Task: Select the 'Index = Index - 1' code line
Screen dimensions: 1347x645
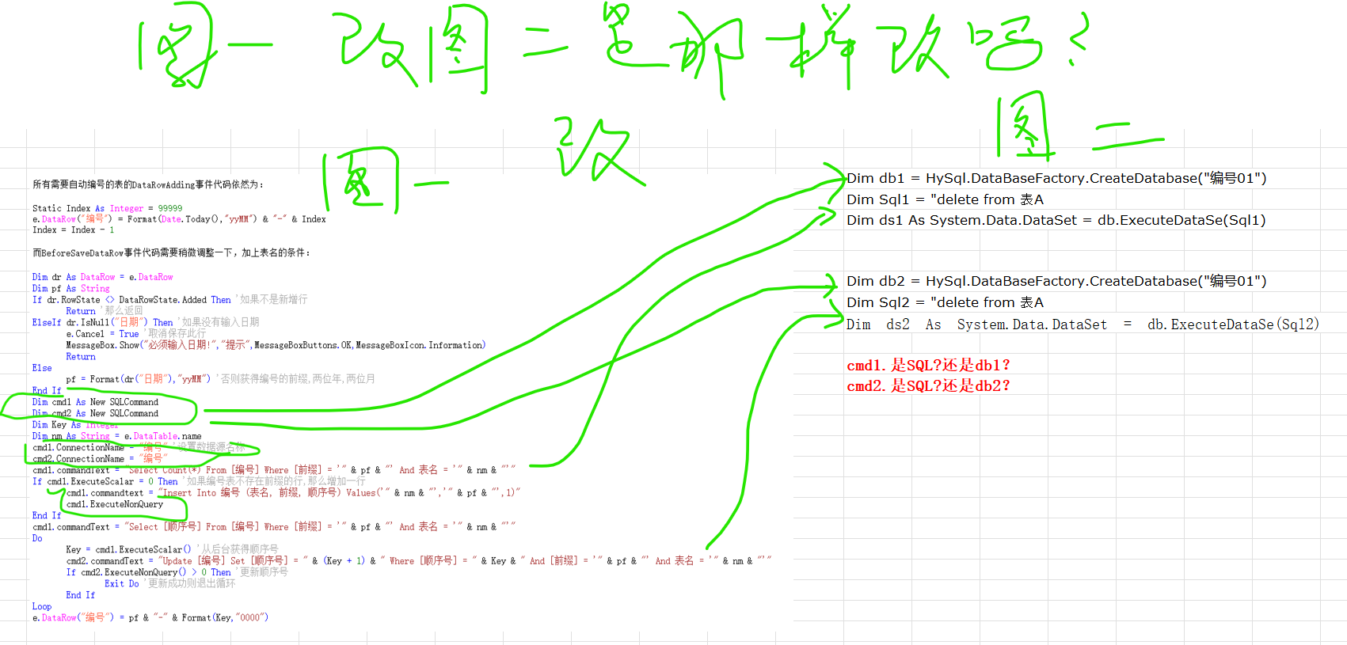Action: (73, 230)
